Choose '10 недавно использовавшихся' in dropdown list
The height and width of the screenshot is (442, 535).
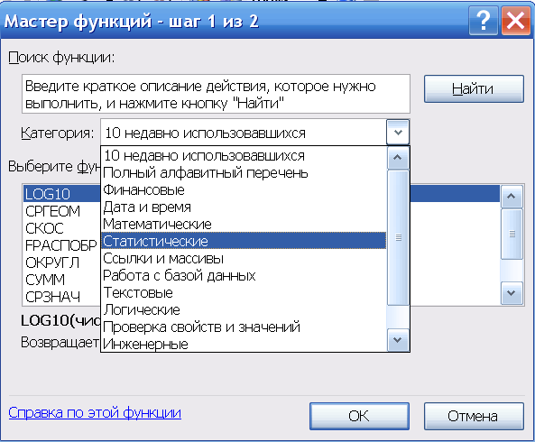click(244, 155)
